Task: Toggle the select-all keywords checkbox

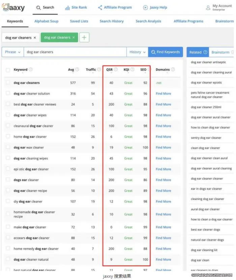Action: tap(8, 70)
